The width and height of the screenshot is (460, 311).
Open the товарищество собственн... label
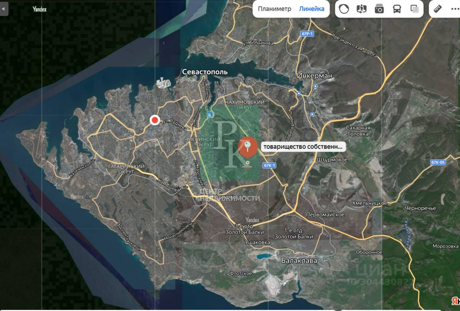[304, 147]
